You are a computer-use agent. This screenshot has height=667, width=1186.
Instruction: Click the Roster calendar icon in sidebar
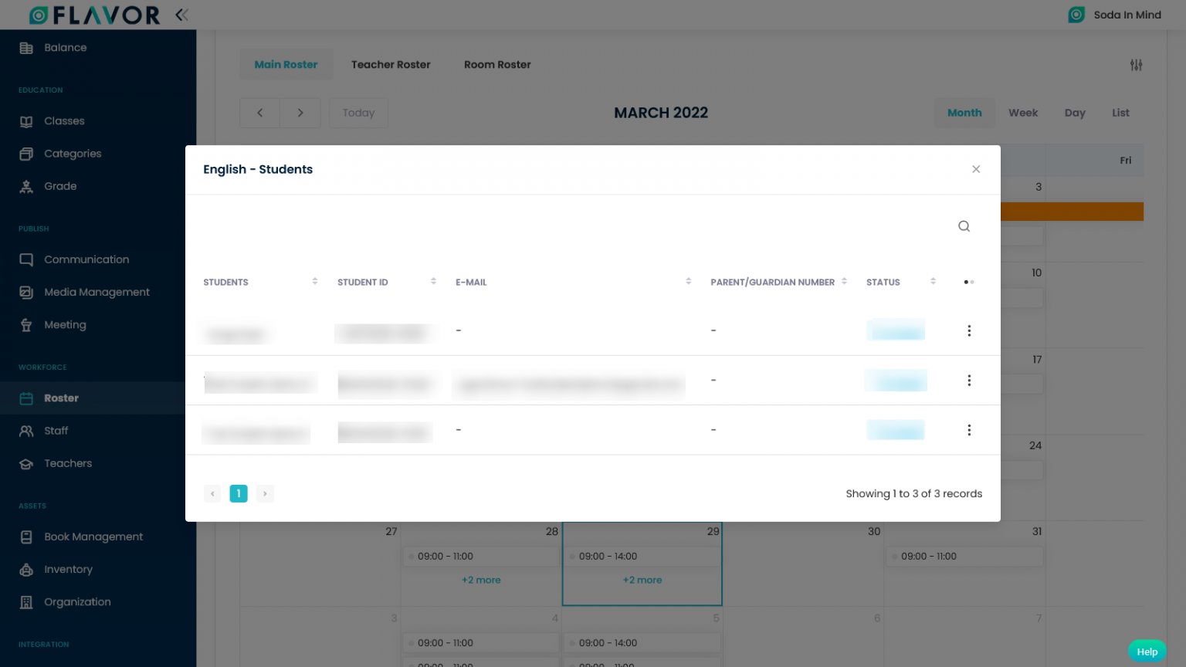pos(26,398)
